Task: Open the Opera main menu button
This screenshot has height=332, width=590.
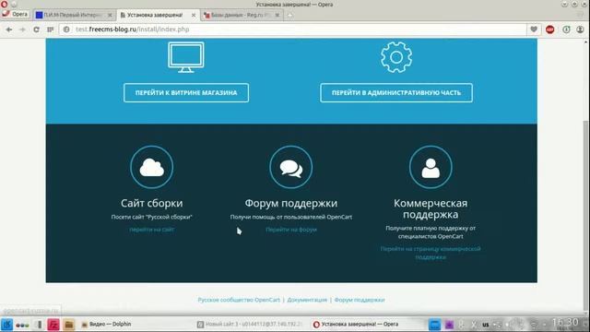Action: (x=16, y=15)
